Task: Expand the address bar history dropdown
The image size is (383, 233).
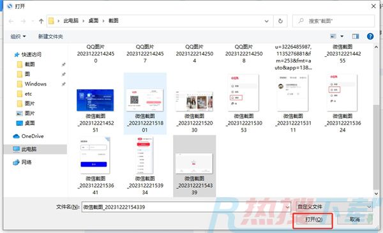Action: point(266,21)
